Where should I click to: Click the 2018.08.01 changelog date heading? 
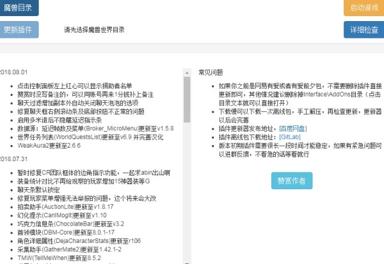click(14, 72)
